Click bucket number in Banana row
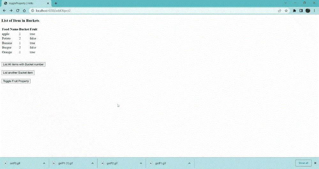Screen dimensions: 319x169 pyautogui.click(x=20, y=43)
